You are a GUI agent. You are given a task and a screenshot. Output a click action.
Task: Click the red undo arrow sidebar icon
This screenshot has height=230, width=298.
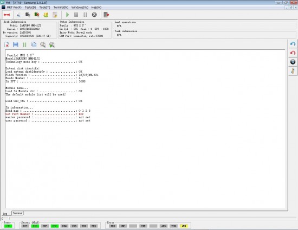point(293,53)
